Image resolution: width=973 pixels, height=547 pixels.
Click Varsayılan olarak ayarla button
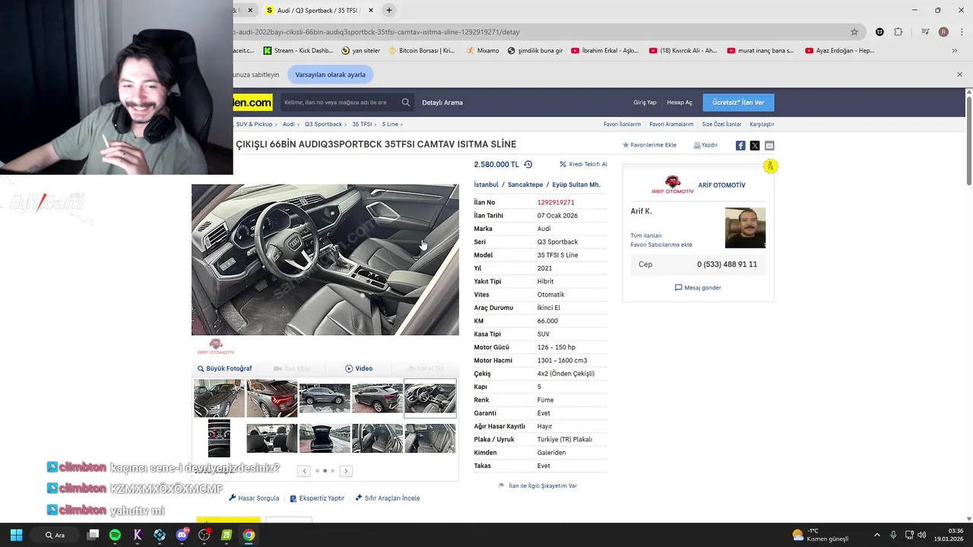click(x=330, y=74)
